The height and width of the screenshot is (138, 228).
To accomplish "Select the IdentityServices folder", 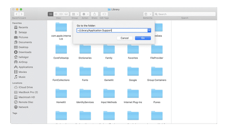I will click(x=85, y=93).
